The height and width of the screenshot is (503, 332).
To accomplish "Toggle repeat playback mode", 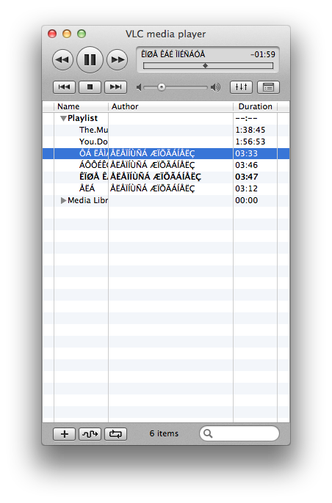I will (x=116, y=434).
